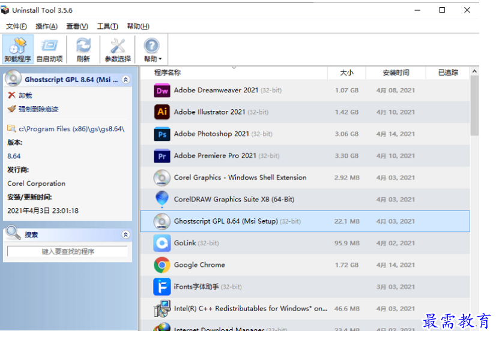Select Adobe Dreamweaver 2021 row name
The width and height of the screenshot is (496, 340).
[216, 91]
